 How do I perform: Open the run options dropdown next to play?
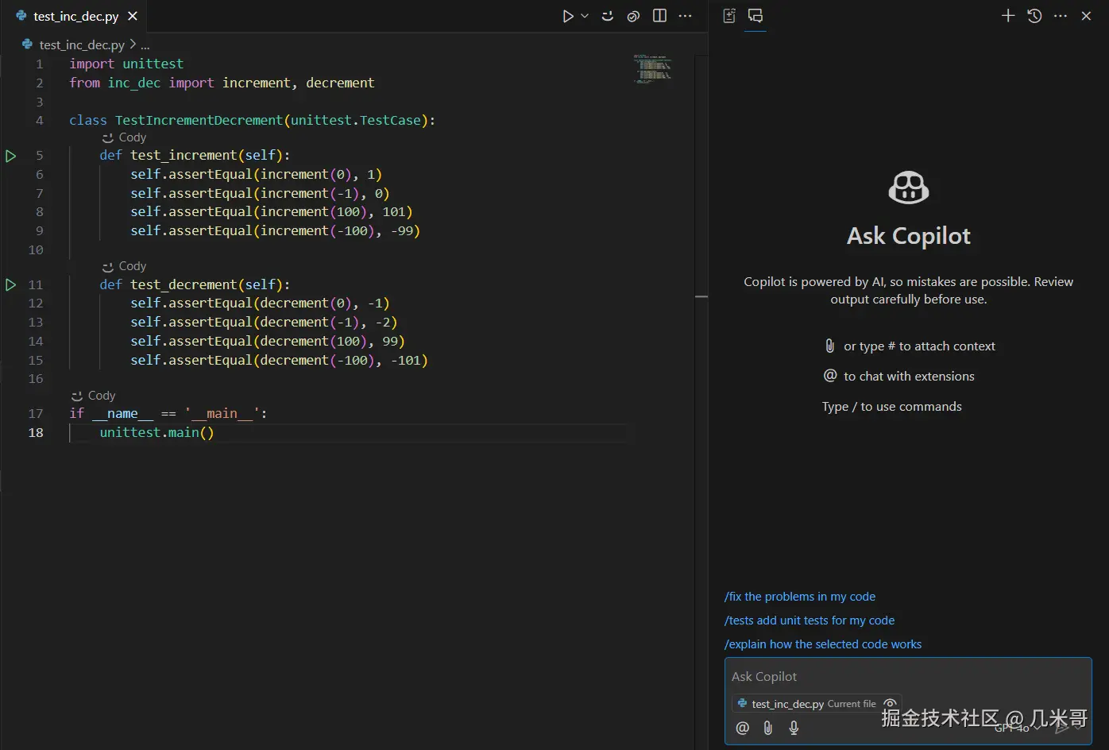tap(585, 16)
